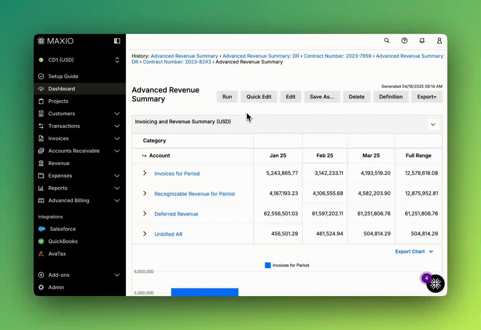Open the Export Chart dropdown
Image resolution: width=481 pixels, height=330 pixels.
click(x=414, y=251)
